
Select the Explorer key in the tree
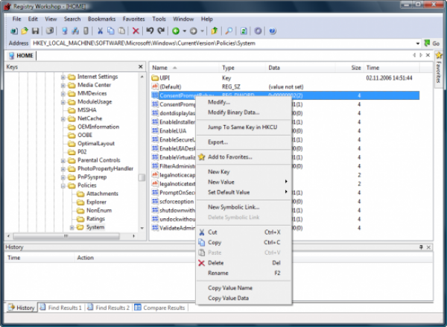pos(96,202)
